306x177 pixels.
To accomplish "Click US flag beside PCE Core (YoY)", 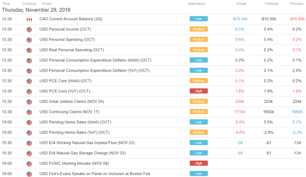I will (29, 91).
